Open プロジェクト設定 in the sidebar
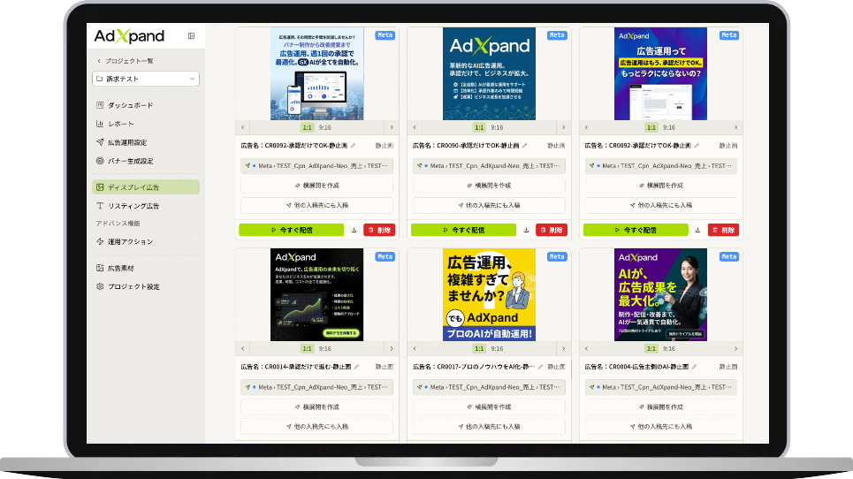The height and width of the screenshot is (479, 853). [x=146, y=286]
